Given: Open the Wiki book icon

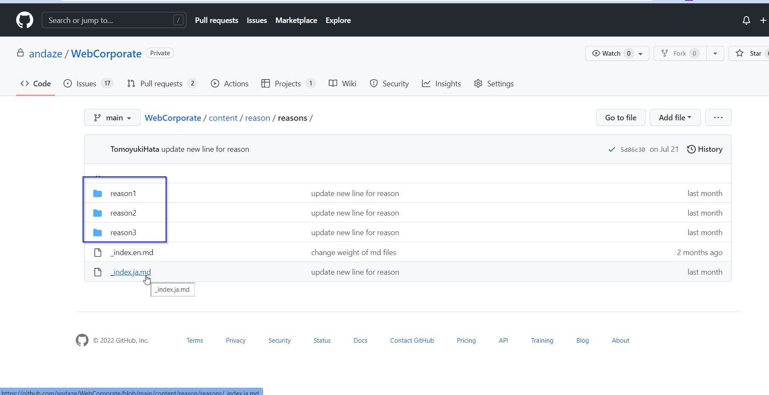Looking at the screenshot, I should pyautogui.click(x=333, y=83).
